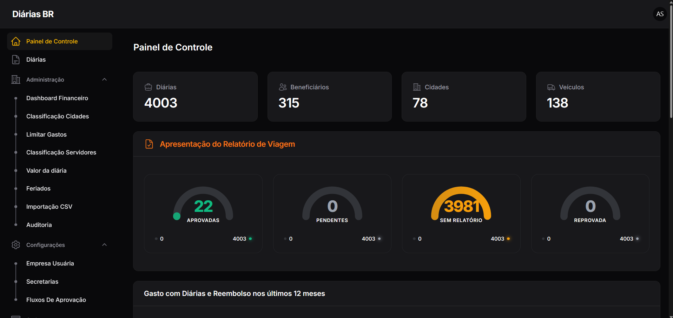The height and width of the screenshot is (318, 673).
Task: Click the Painel de Controle page title
Action: click(x=173, y=47)
